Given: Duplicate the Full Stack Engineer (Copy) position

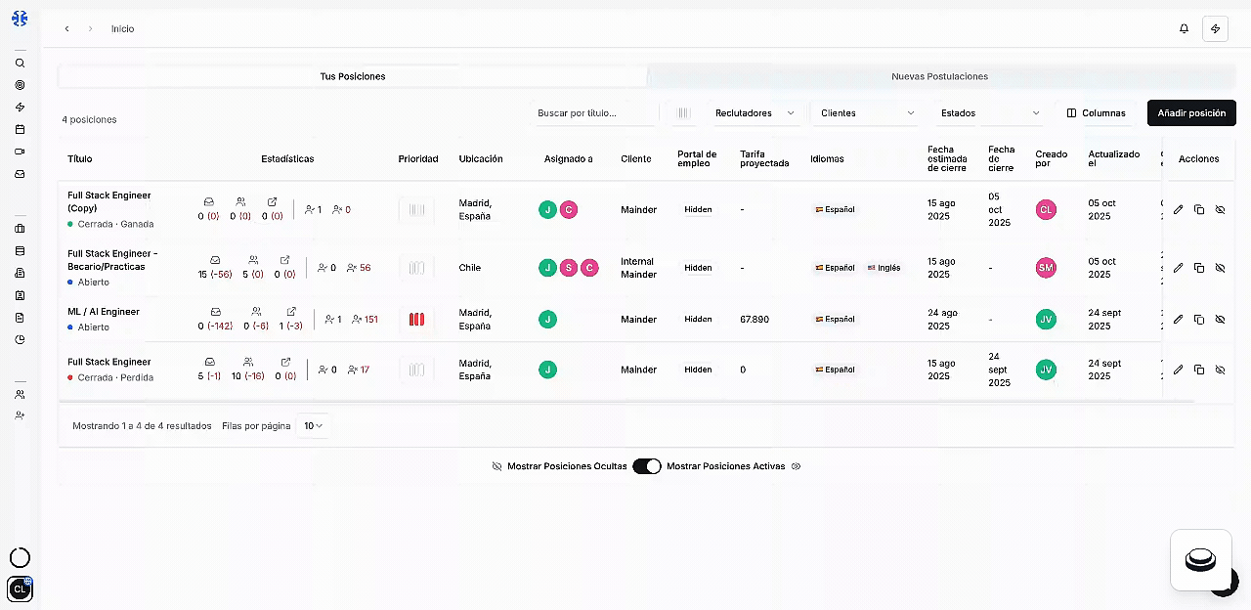Looking at the screenshot, I should click(1199, 209).
